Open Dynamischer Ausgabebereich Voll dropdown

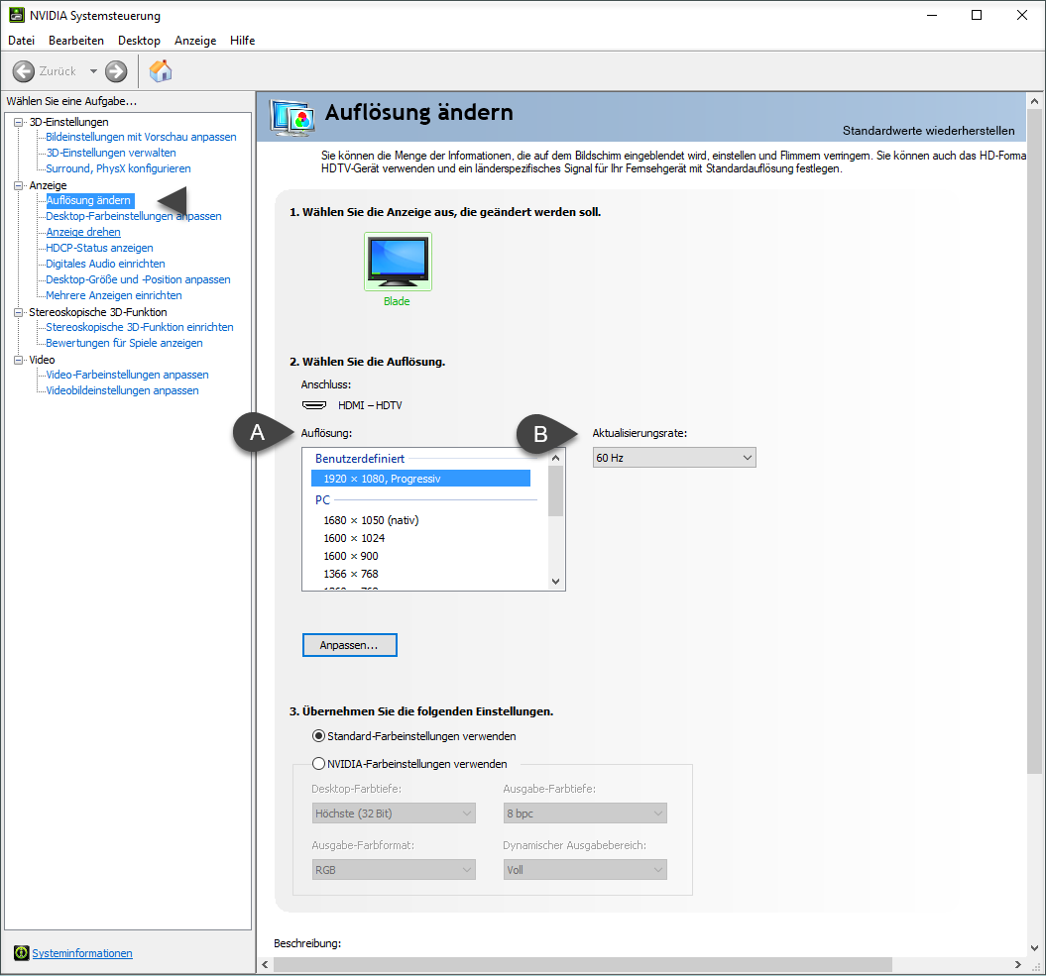[585, 870]
